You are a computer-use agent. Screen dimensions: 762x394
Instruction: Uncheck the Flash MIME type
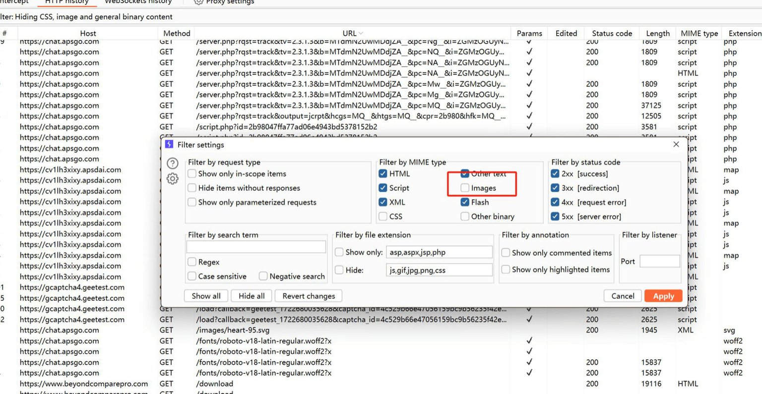pos(465,202)
